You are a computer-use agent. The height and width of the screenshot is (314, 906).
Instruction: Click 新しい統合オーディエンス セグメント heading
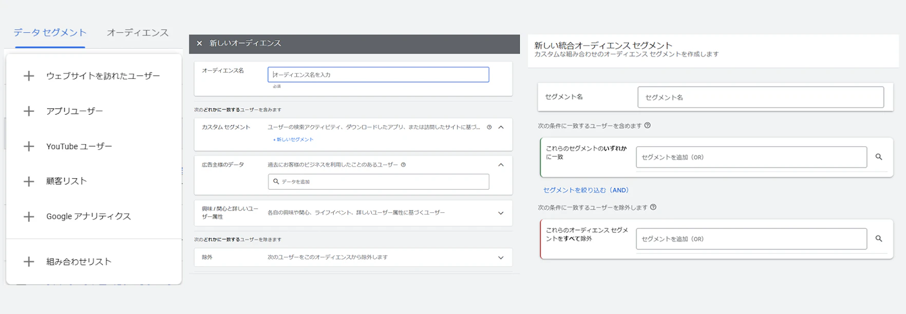tap(603, 45)
